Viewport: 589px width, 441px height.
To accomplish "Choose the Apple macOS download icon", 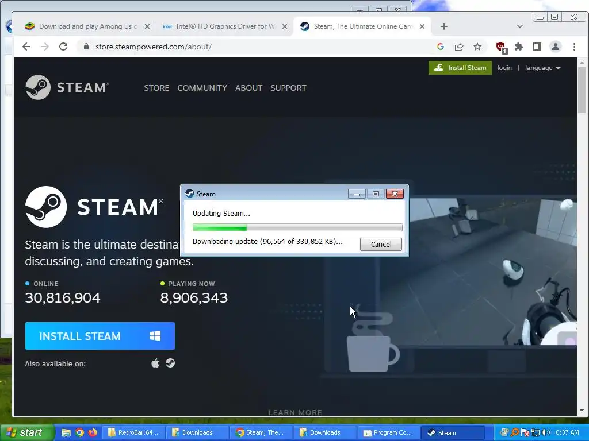I will 155,363.
